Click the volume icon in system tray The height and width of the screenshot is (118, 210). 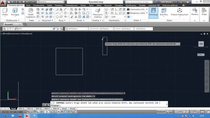click(193, 116)
